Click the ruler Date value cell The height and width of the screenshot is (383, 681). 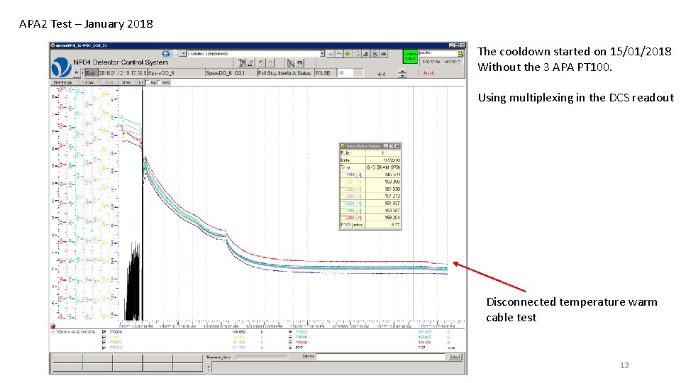[x=383, y=160]
